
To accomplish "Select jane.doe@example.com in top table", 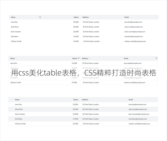I will (x=133, y=22).
